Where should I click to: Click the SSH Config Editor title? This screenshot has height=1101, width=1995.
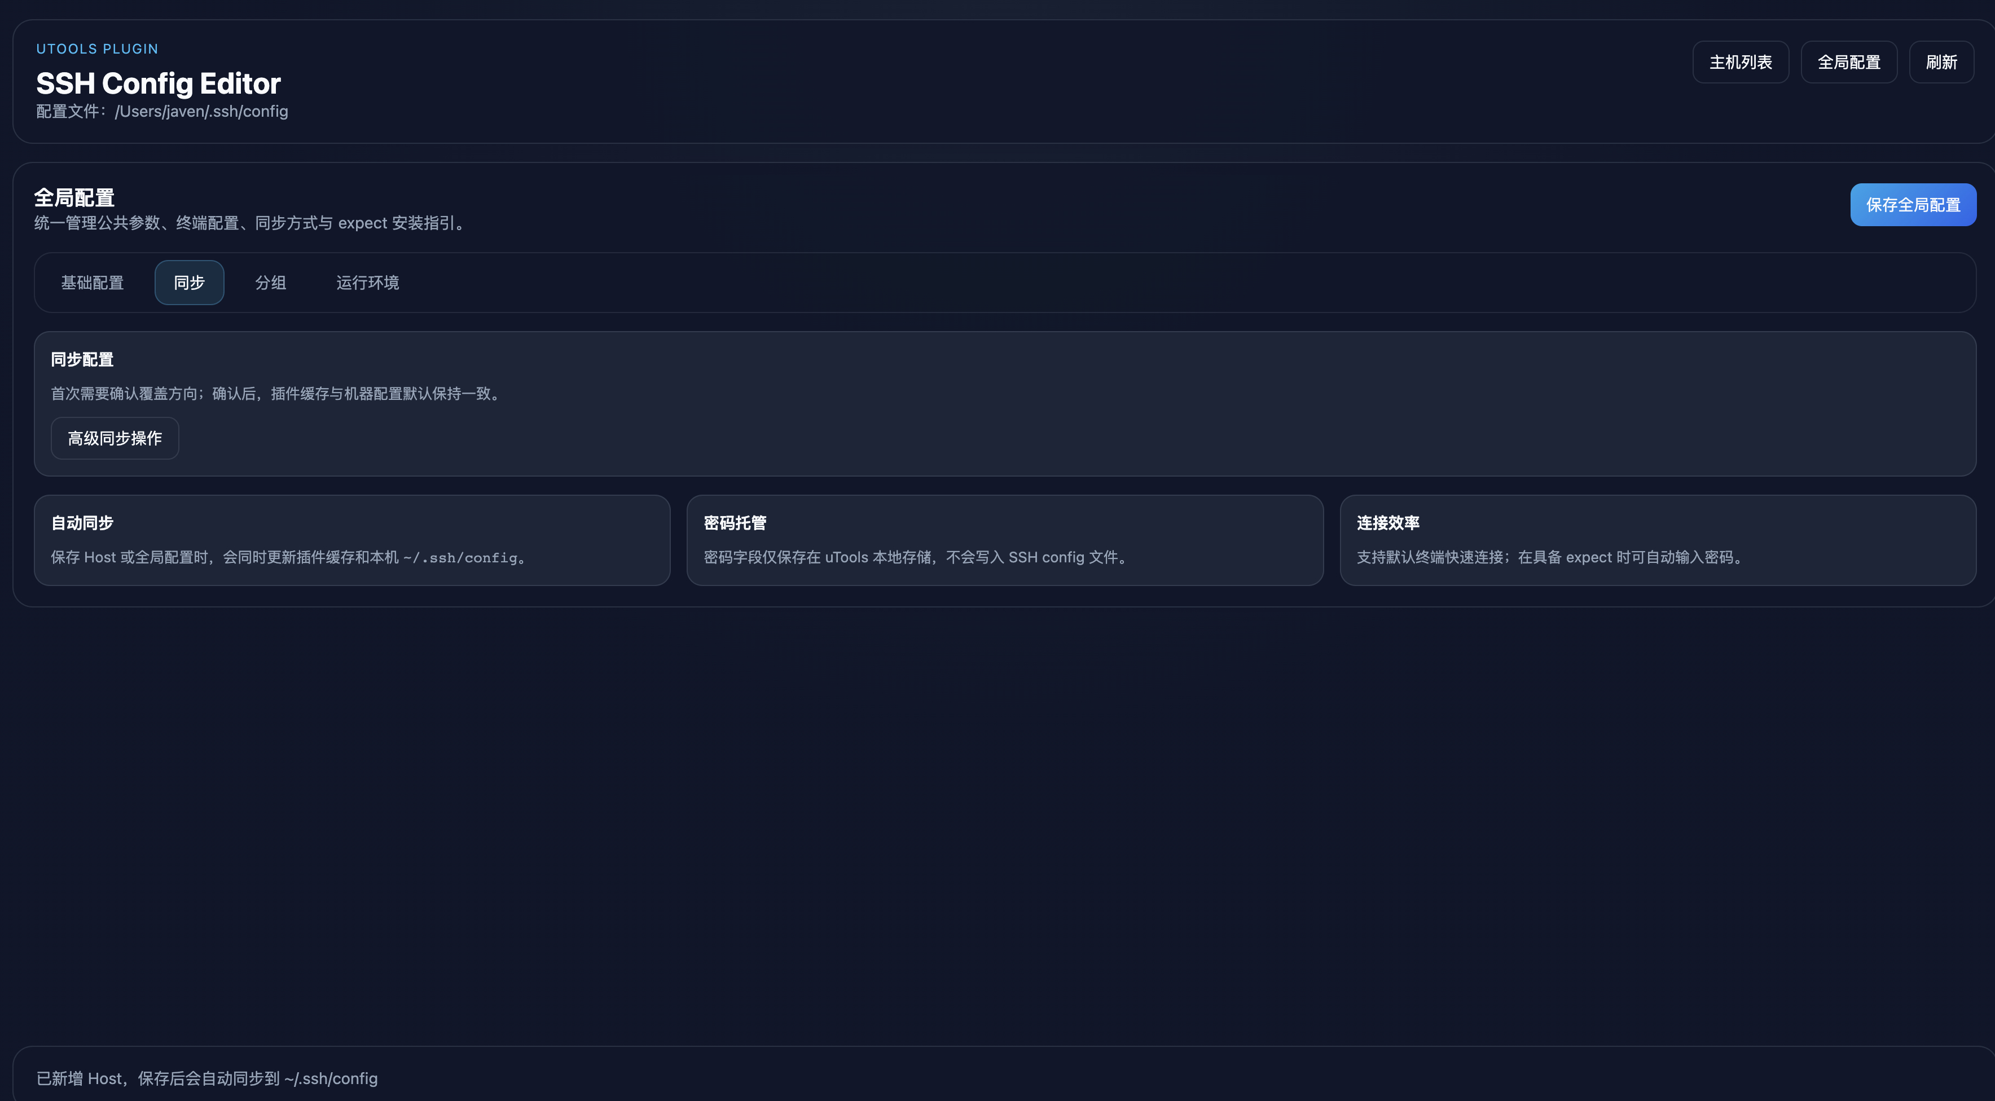coord(158,83)
